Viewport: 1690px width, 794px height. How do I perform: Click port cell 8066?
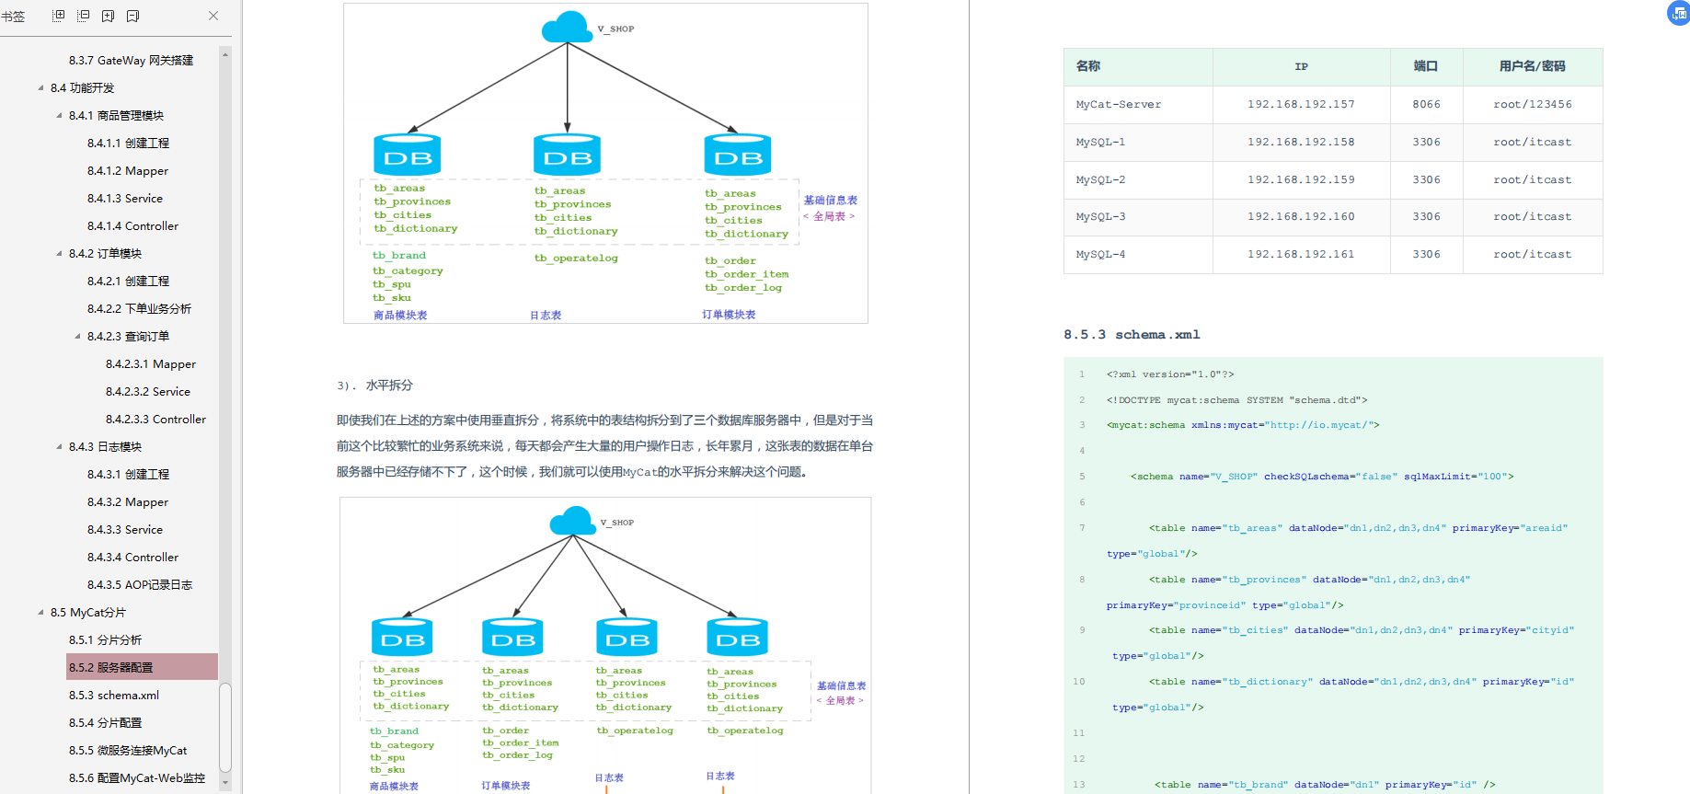coord(1427,105)
